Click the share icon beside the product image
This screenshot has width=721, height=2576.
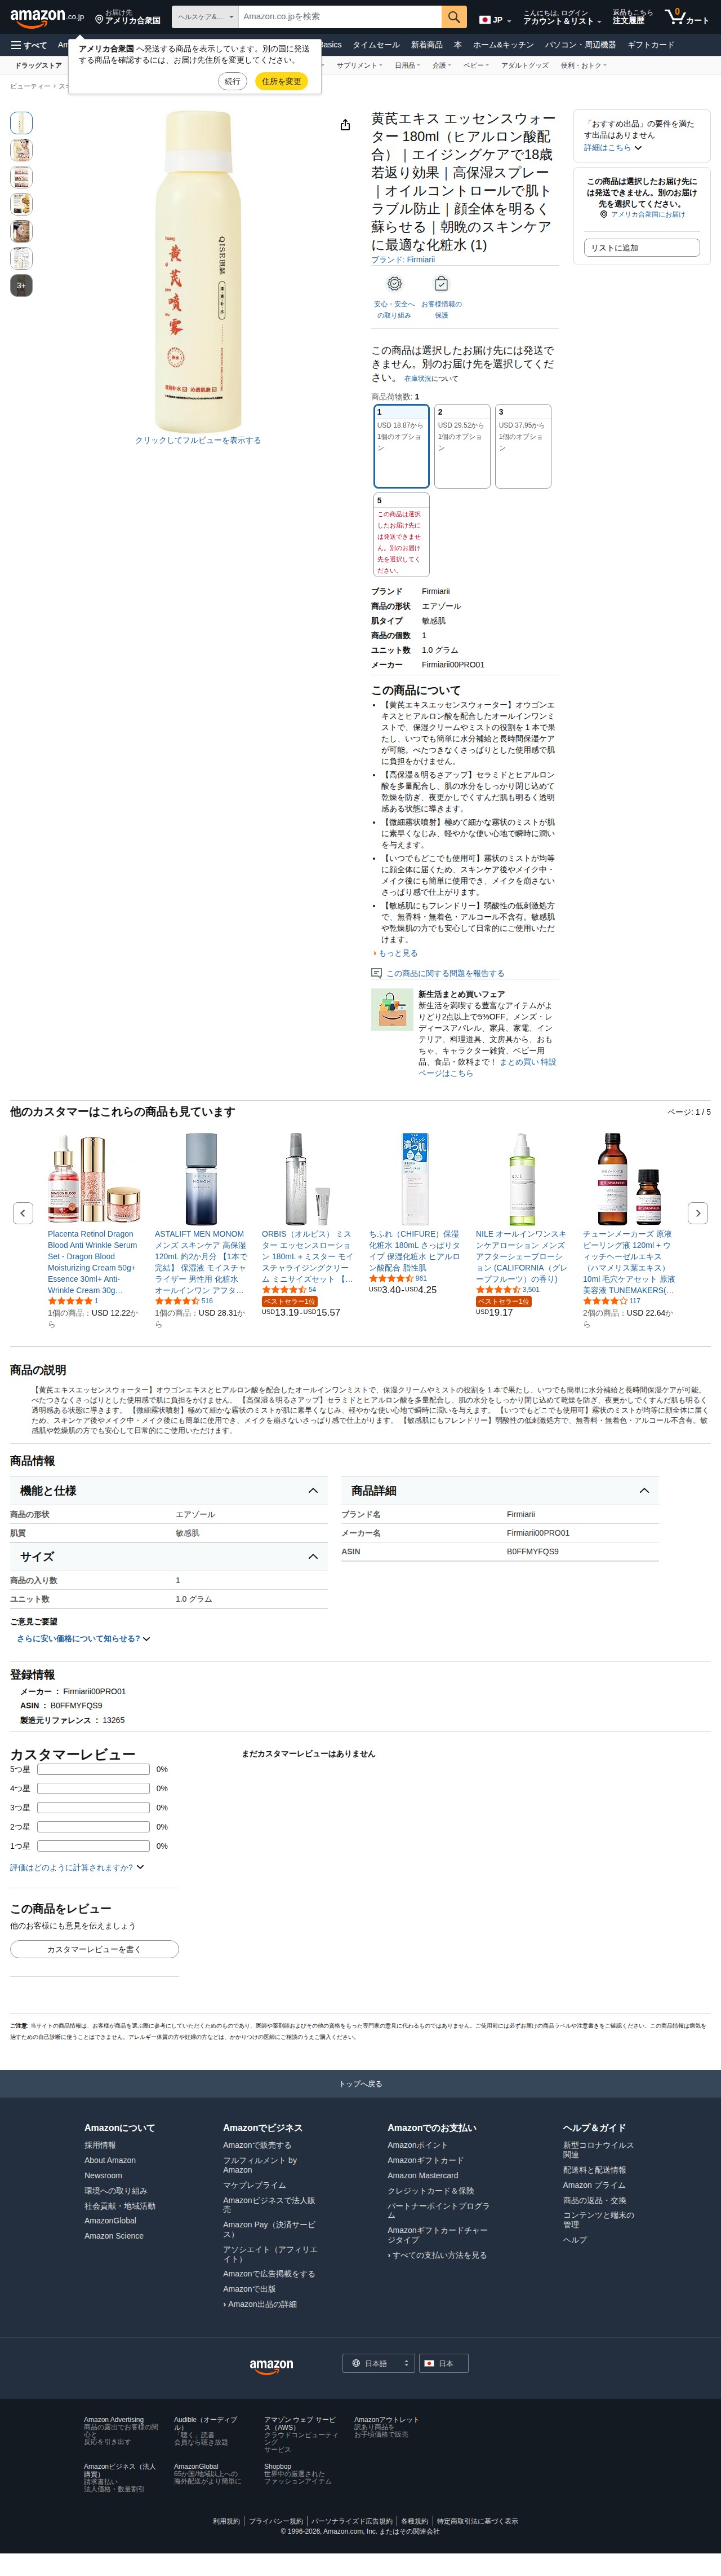tap(345, 125)
